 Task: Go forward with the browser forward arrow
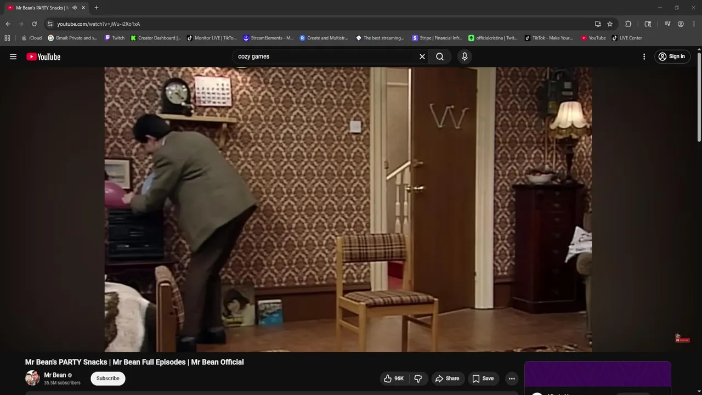coord(21,24)
